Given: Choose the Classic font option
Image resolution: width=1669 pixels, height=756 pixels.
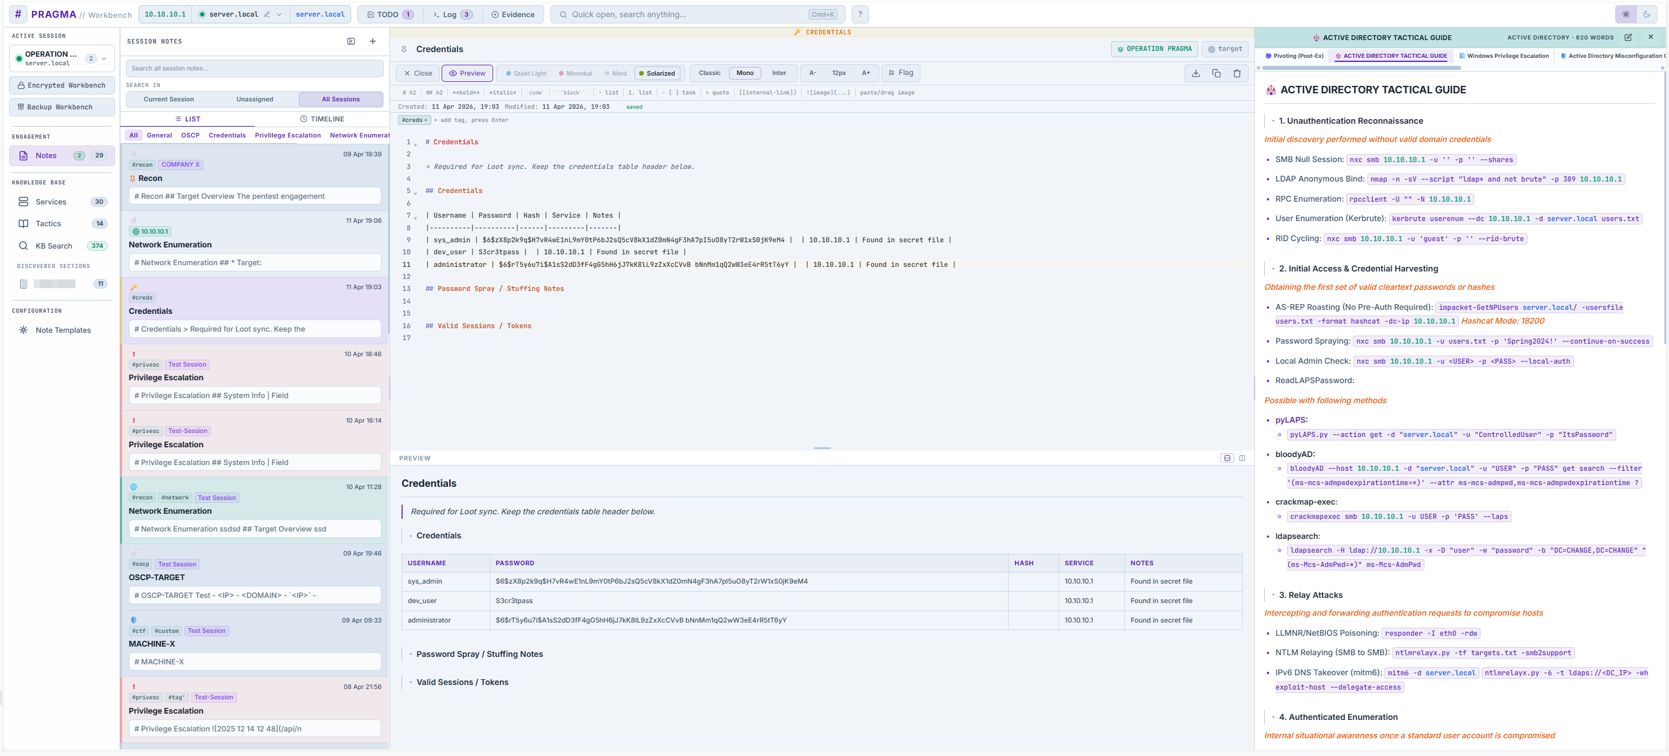Looking at the screenshot, I should [710, 73].
